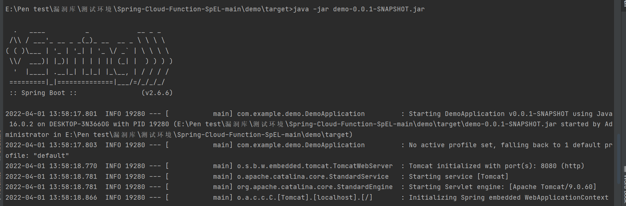Click the icon above Word Book label
Image resolution: width=626 pixels, height=206 pixels.
click(624, 169)
